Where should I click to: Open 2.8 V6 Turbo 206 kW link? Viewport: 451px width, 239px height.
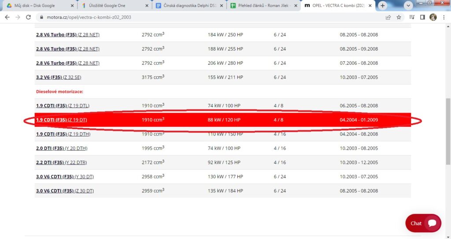click(67, 63)
